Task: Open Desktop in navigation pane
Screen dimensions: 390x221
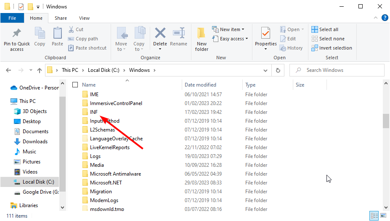Action: 27,121
